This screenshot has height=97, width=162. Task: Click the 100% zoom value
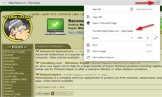coord(140,38)
